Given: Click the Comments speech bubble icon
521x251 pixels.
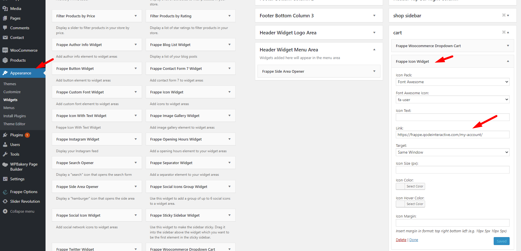Looking at the screenshot, I should click(5, 28).
